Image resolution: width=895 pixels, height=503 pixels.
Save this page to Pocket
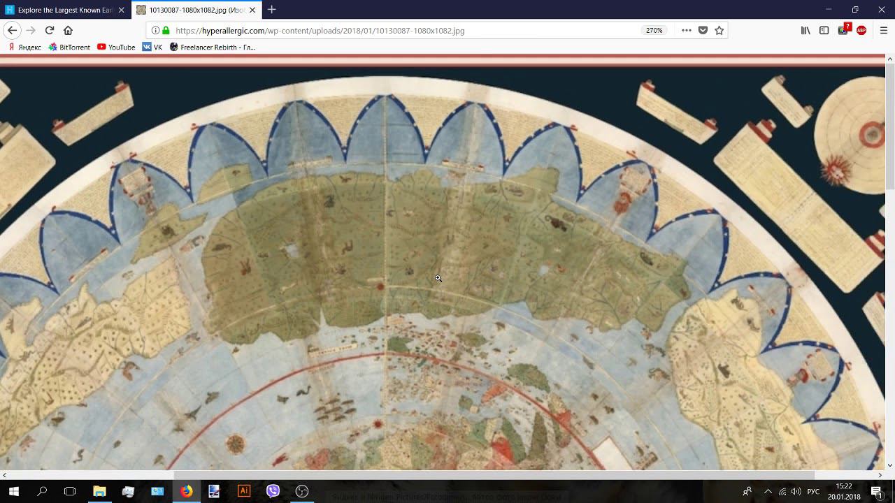tap(703, 30)
